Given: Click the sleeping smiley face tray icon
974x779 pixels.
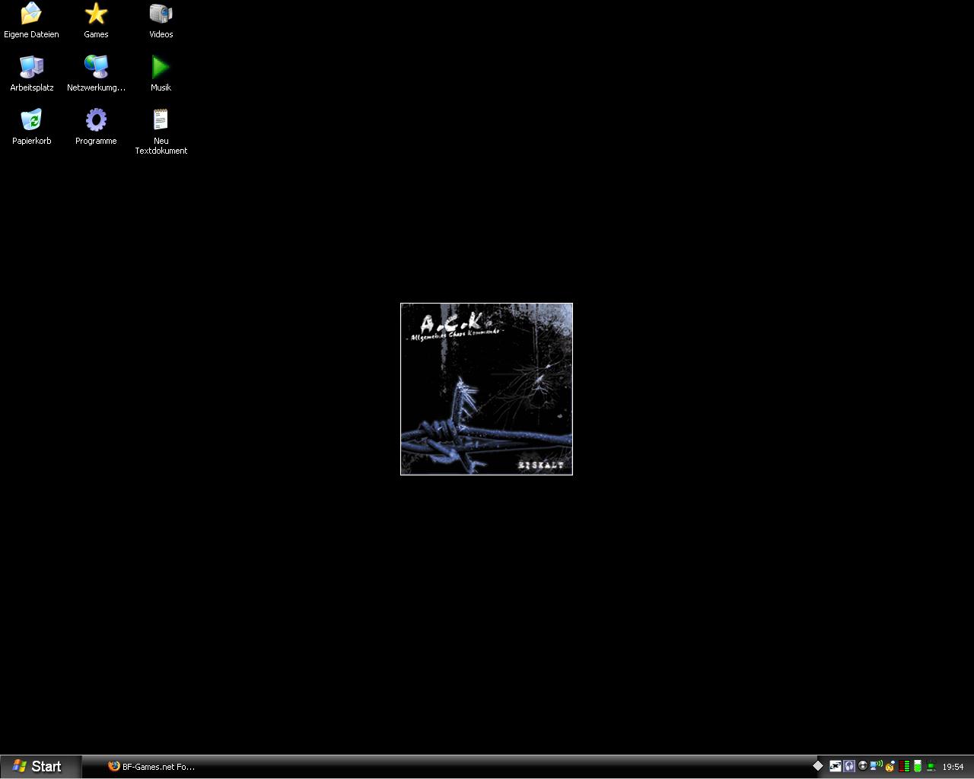Looking at the screenshot, I should [890, 766].
